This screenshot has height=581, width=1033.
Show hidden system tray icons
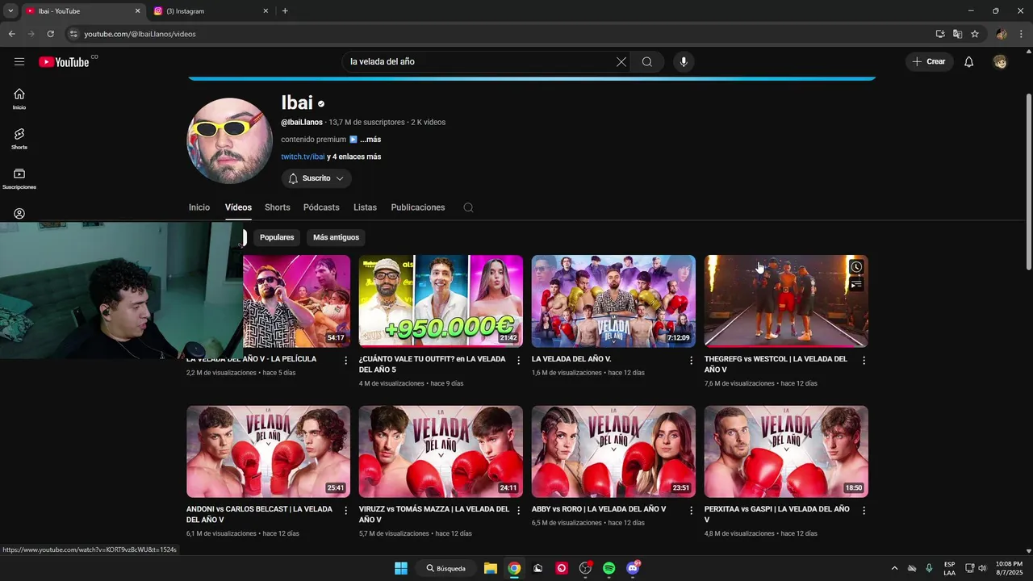point(894,568)
